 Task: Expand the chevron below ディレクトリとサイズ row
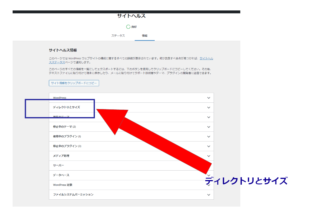click(208, 117)
